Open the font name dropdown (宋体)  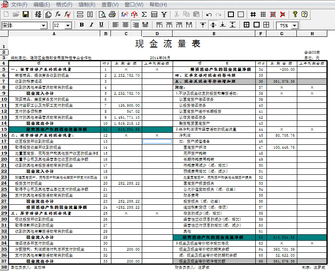coord(43,26)
